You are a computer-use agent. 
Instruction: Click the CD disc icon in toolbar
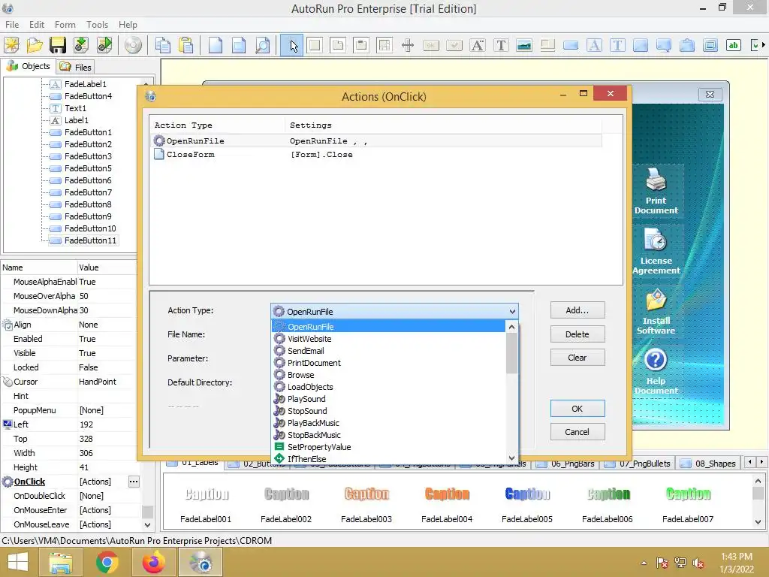tap(132, 45)
